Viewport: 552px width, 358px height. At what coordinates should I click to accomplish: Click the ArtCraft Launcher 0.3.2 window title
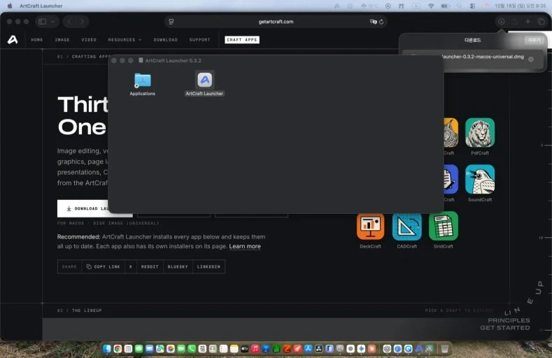tap(174, 61)
